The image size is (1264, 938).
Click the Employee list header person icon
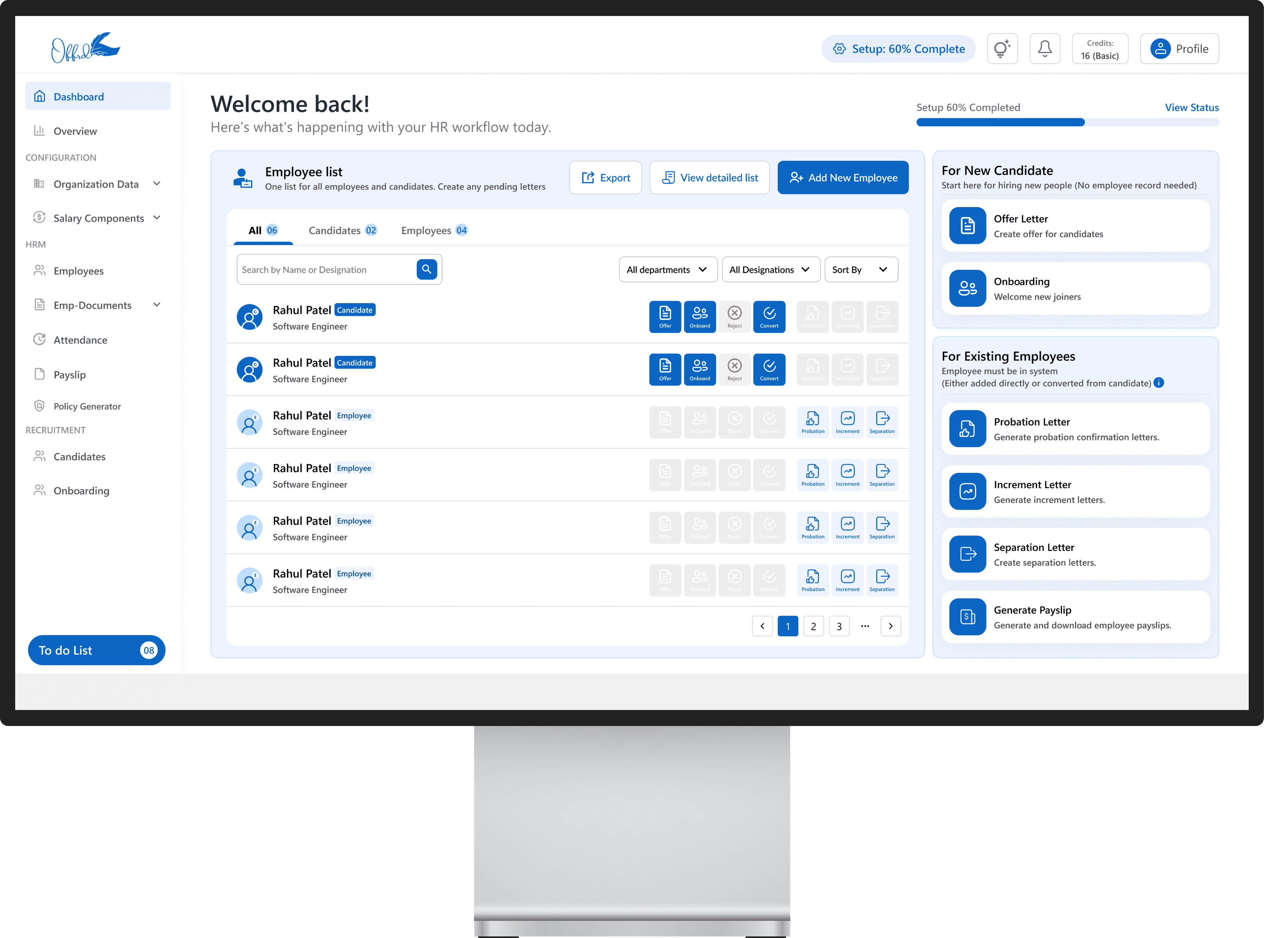[242, 178]
